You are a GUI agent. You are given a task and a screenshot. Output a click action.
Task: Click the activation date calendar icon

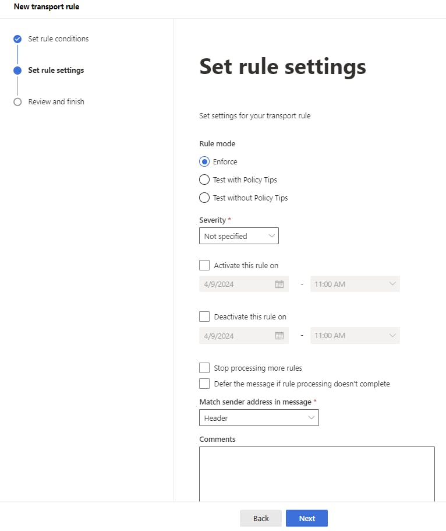coord(279,284)
